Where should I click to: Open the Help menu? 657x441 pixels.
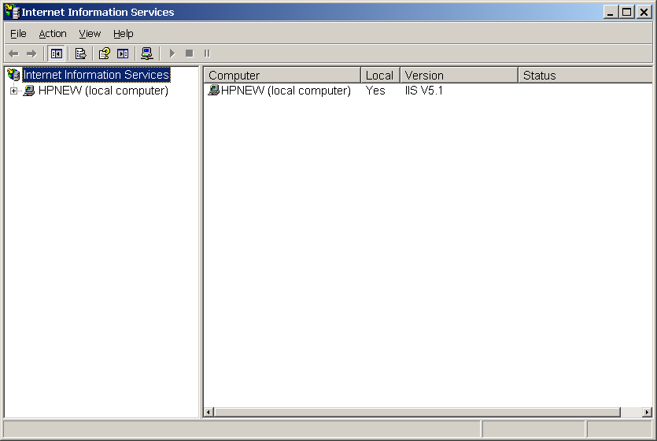pyautogui.click(x=124, y=34)
